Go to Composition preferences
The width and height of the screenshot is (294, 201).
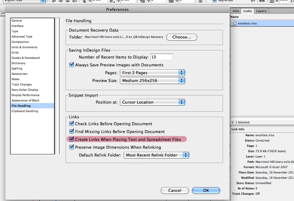32,42
